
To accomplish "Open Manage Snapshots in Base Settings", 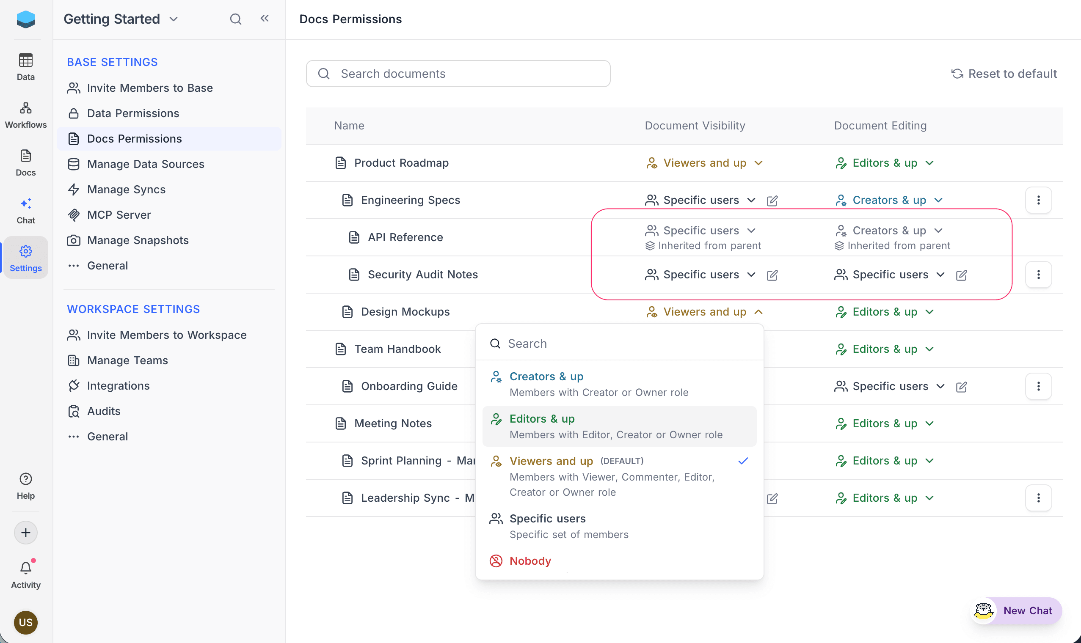I will tap(138, 240).
